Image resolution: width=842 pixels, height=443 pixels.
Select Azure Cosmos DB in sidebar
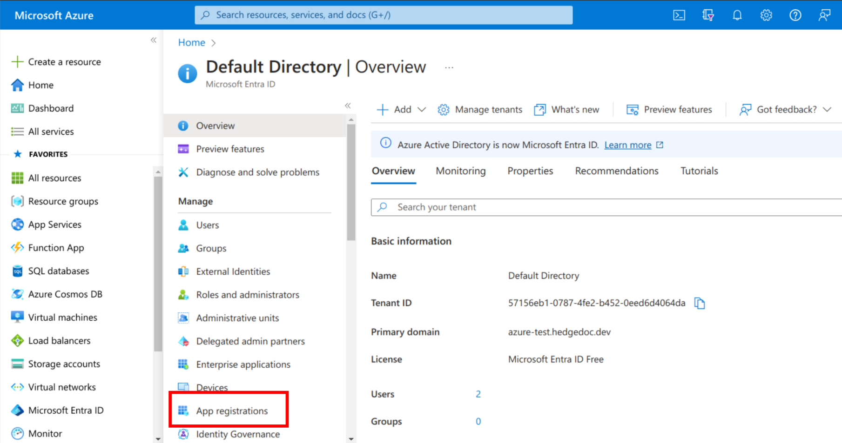[x=65, y=294]
